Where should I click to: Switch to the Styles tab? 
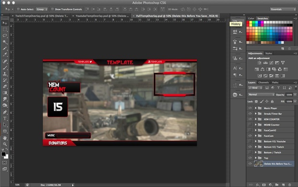(269, 53)
